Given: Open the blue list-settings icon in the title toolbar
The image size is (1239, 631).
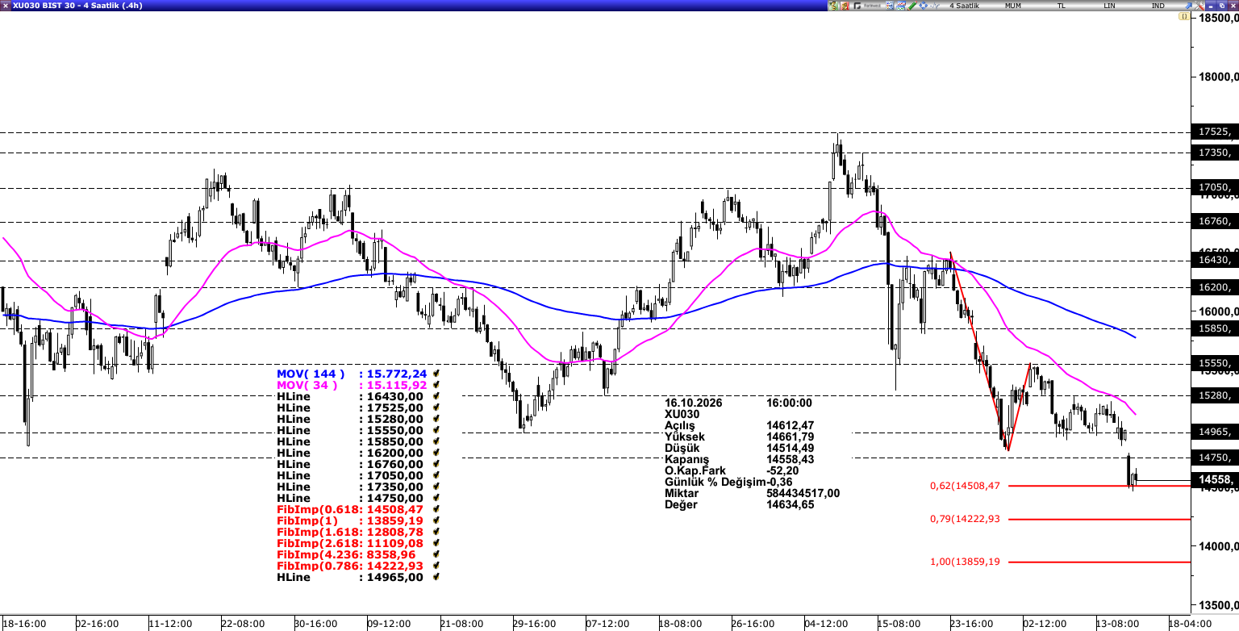Looking at the screenshot, I should pyautogui.click(x=890, y=6).
